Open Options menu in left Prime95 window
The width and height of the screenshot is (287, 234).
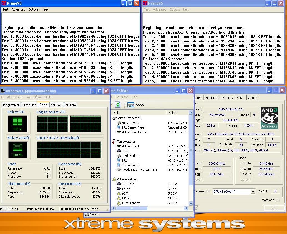pos(34,9)
